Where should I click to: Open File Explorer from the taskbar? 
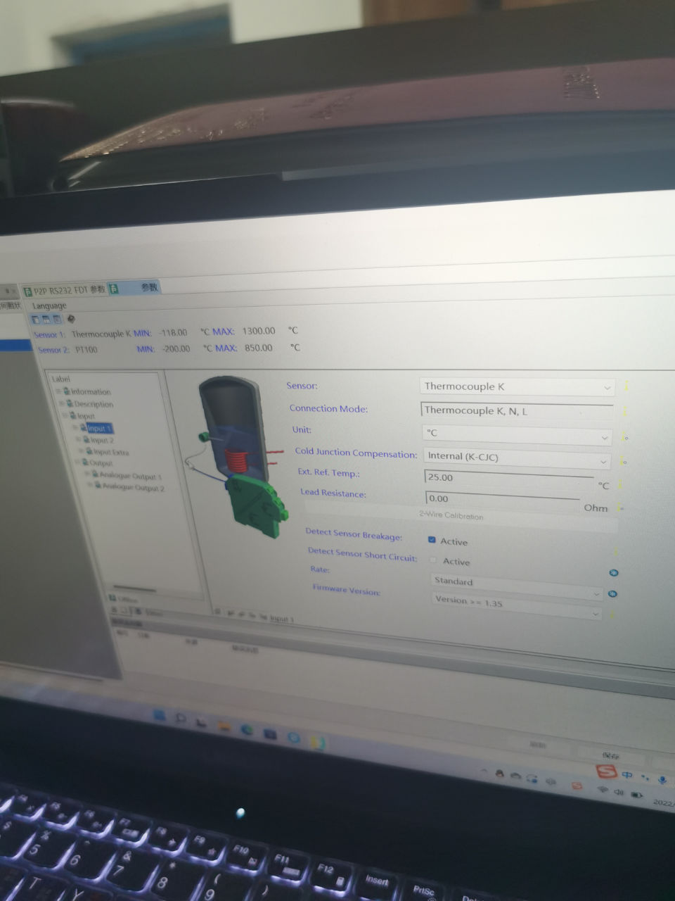coord(224,726)
